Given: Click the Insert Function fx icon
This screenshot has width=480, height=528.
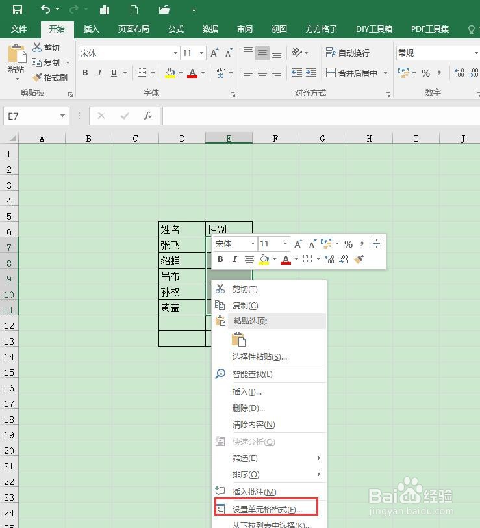Looking at the screenshot, I should 148,116.
